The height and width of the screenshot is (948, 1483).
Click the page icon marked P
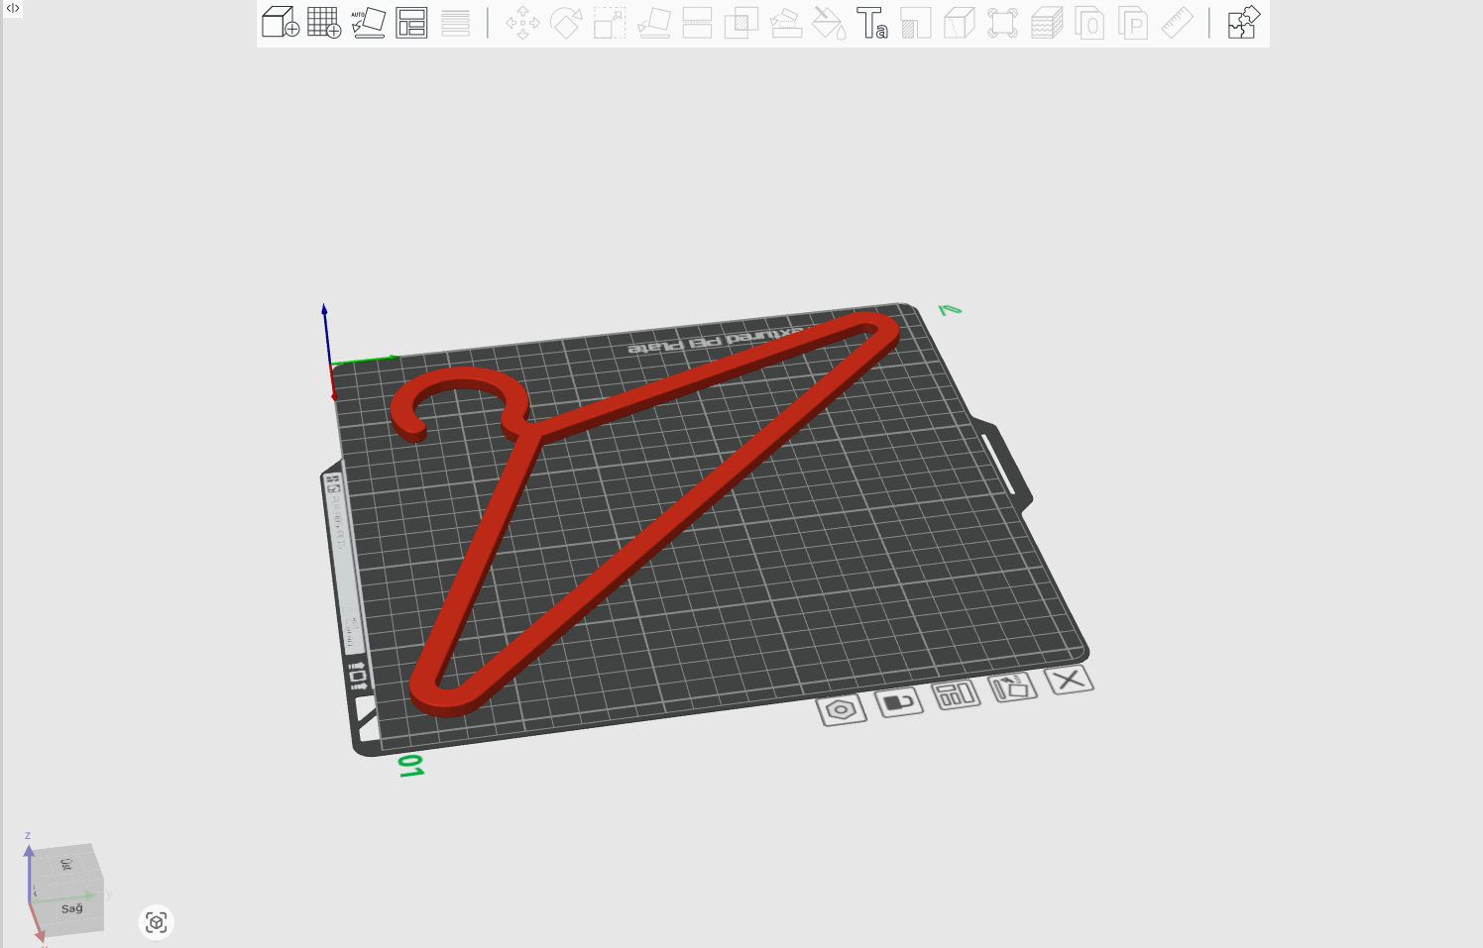[x=1133, y=23]
